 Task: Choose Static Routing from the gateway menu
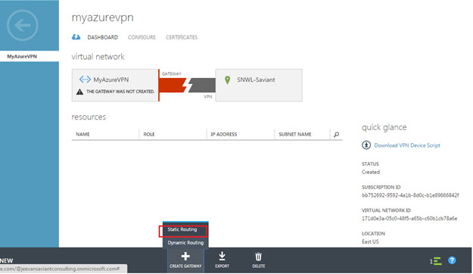pos(183,230)
